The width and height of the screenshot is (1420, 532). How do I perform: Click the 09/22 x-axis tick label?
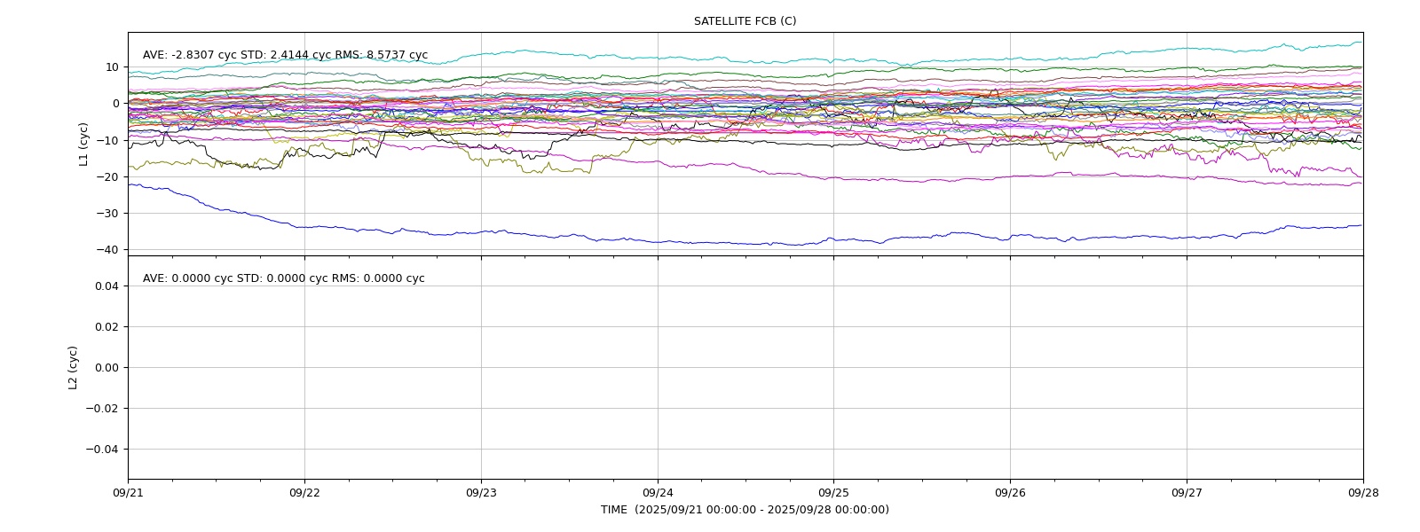(x=304, y=493)
